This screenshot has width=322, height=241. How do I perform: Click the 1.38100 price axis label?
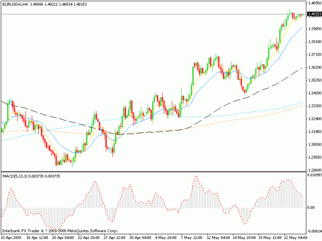[315, 42]
